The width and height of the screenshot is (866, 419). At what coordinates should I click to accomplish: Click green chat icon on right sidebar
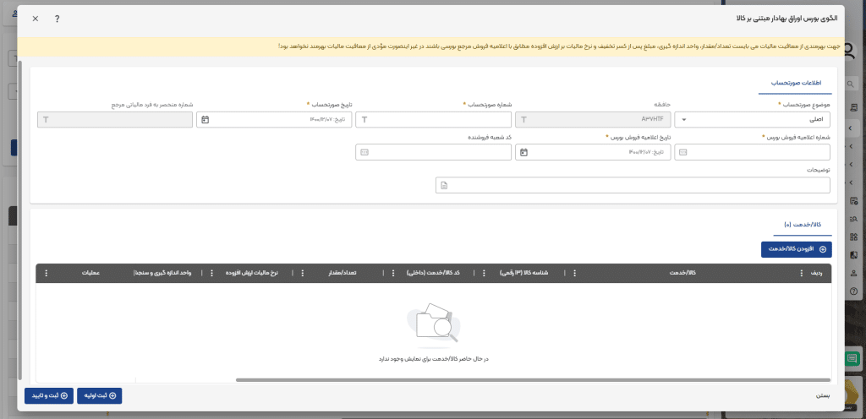(x=852, y=359)
